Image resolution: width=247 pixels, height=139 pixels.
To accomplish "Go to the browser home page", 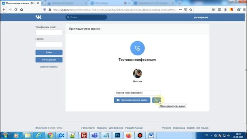I will [22, 10].
